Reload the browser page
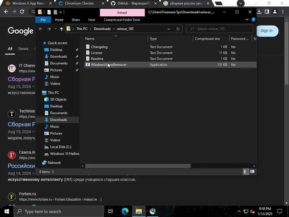The height and width of the screenshot is (217, 289). pos(22,12)
